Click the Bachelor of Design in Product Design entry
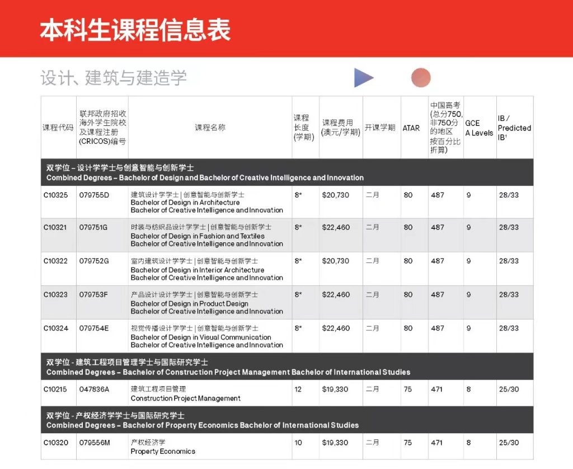Image resolution: width=573 pixels, height=469 pixels. tap(189, 303)
